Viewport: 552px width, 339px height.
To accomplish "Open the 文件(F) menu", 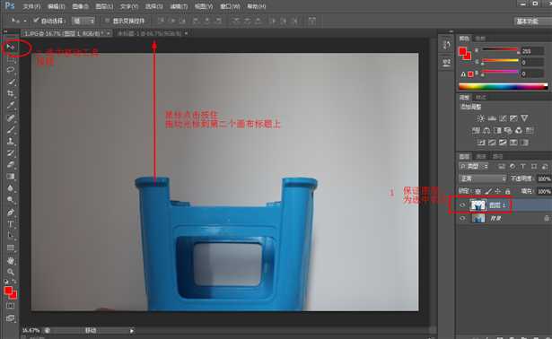I will tap(31, 6).
